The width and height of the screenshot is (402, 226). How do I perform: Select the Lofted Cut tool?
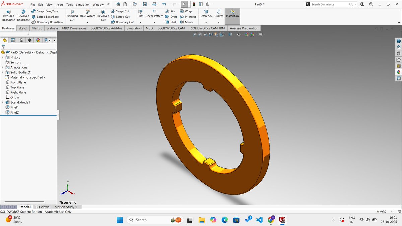[x=120, y=17]
